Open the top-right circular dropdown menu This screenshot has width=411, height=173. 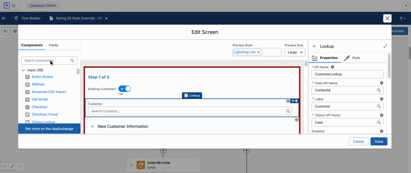406,6
